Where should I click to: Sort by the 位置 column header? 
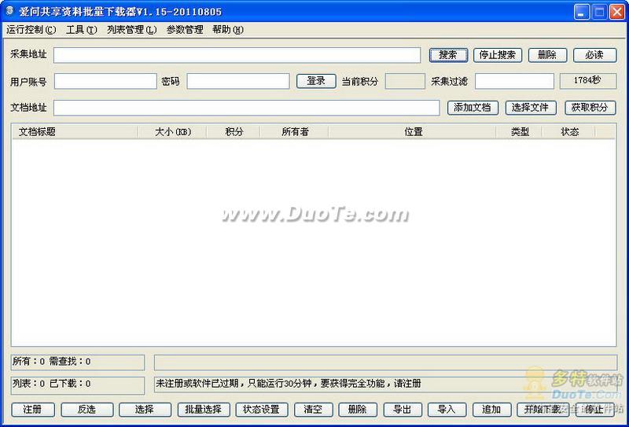413,131
